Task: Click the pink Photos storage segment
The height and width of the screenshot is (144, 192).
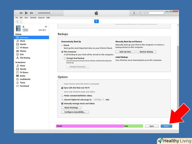Action: point(90,126)
